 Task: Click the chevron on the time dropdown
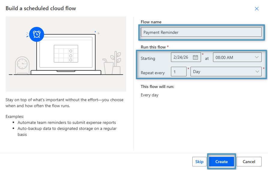257,57
